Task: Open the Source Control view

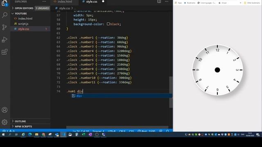Action: pyautogui.click(x=5, y=27)
